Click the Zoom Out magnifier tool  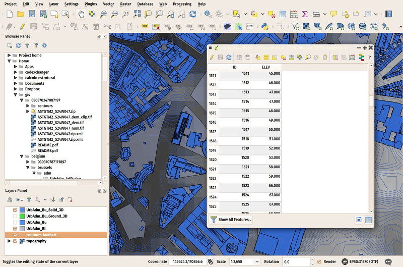[114, 14]
